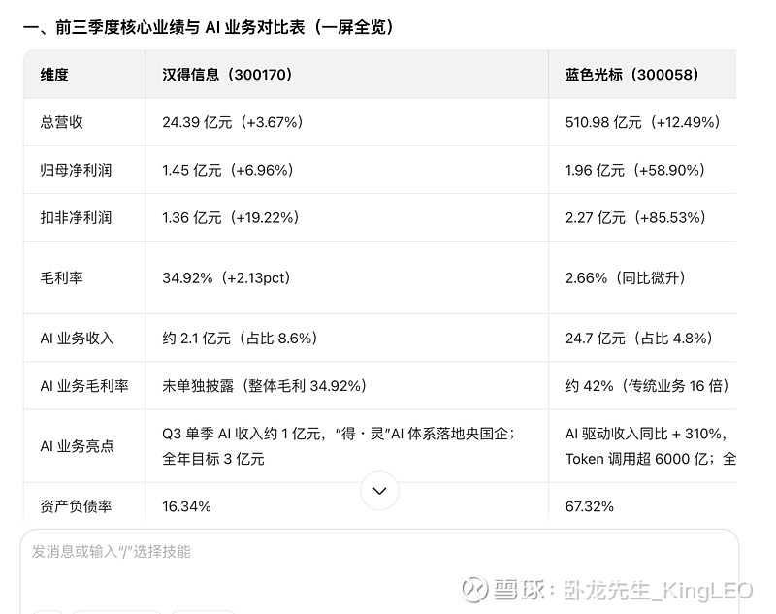
Task: Select the 毛利率 row label
Action: [62, 278]
